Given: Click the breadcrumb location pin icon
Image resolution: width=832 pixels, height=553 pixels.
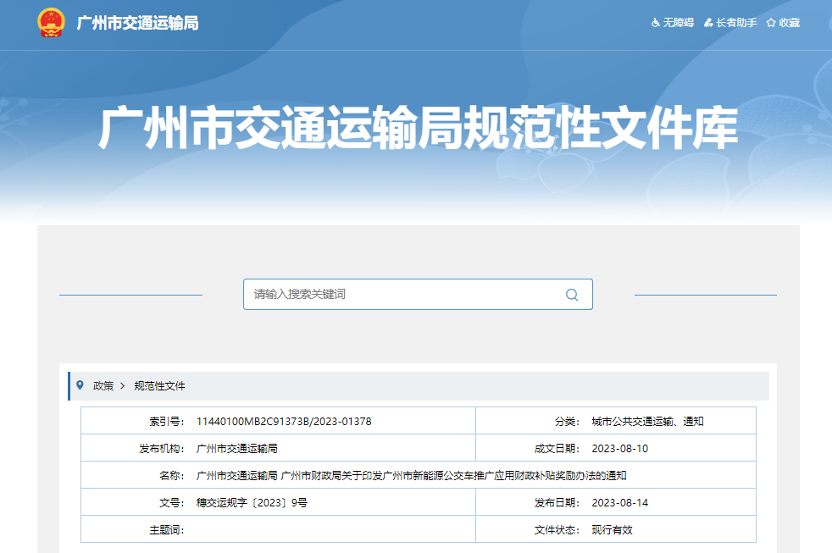Looking at the screenshot, I should 80,385.
